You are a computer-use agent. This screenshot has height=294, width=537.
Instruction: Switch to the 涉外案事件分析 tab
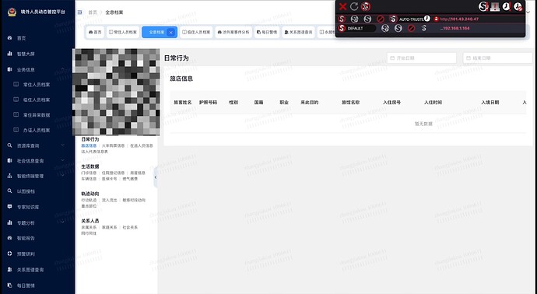(x=233, y=32)
